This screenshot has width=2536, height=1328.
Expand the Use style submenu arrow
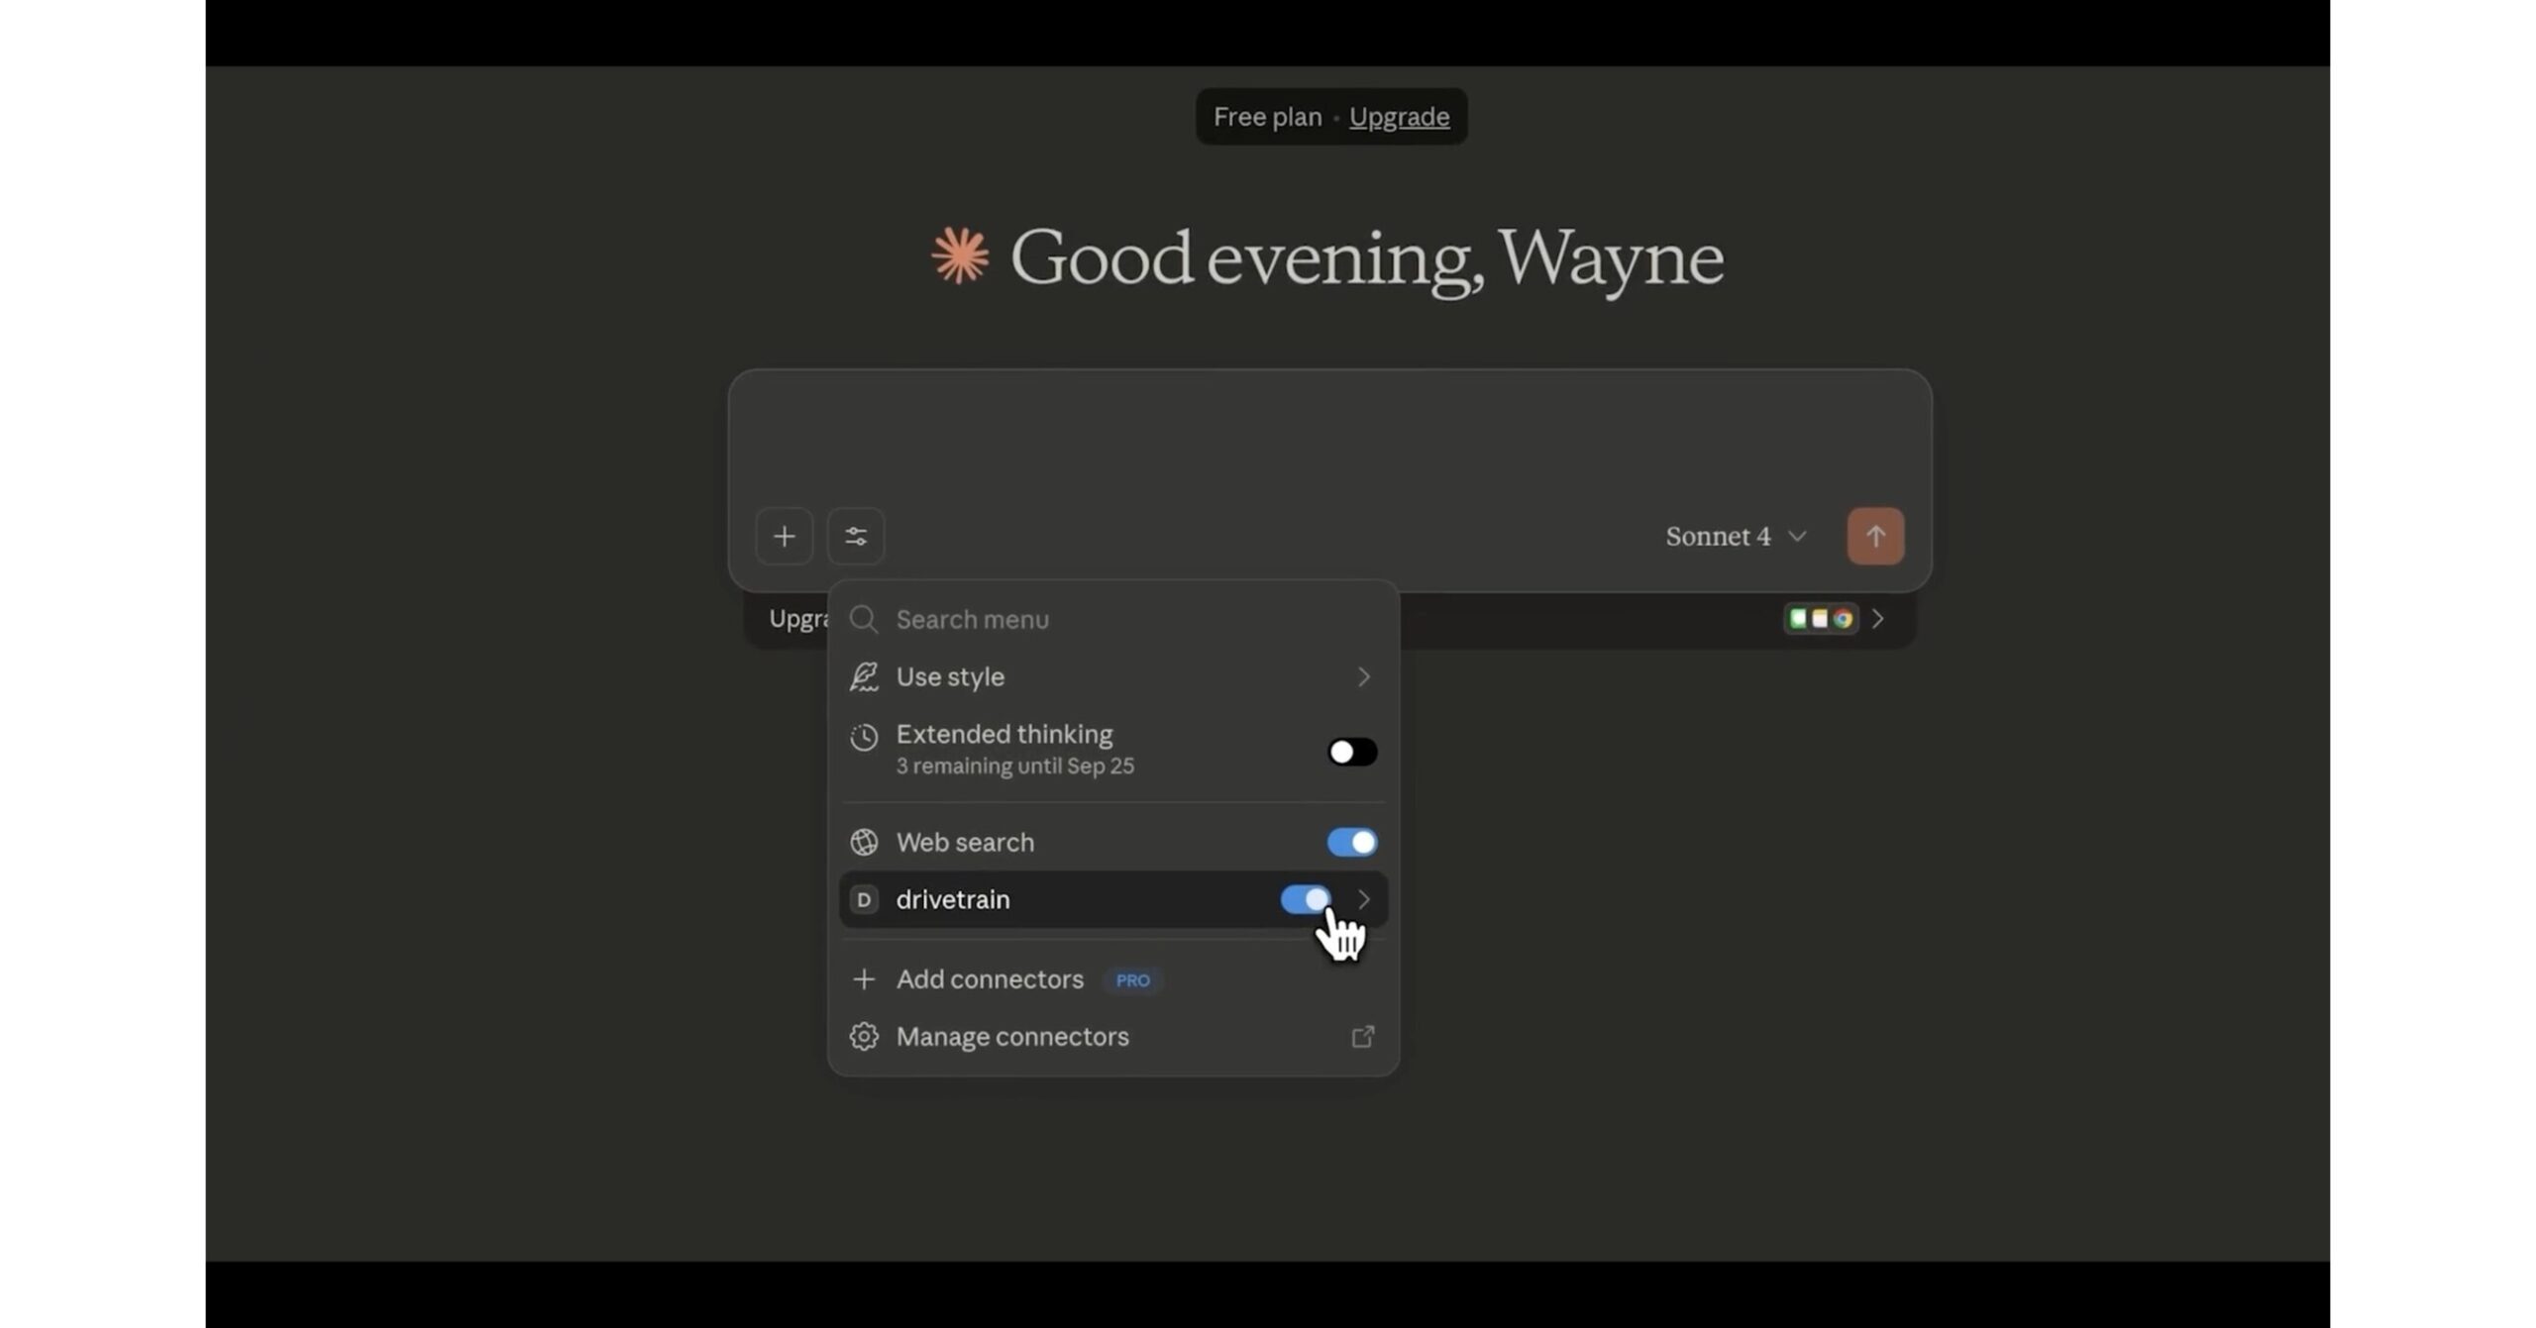[1364, 676]
